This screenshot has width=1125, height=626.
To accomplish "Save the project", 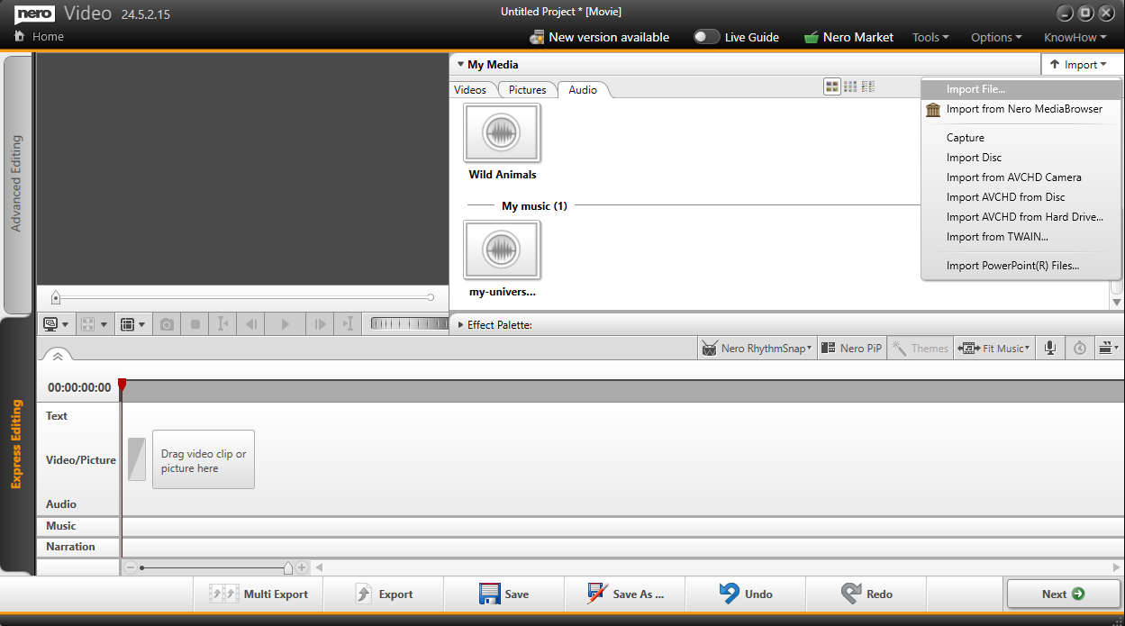I will click(504, 594).
